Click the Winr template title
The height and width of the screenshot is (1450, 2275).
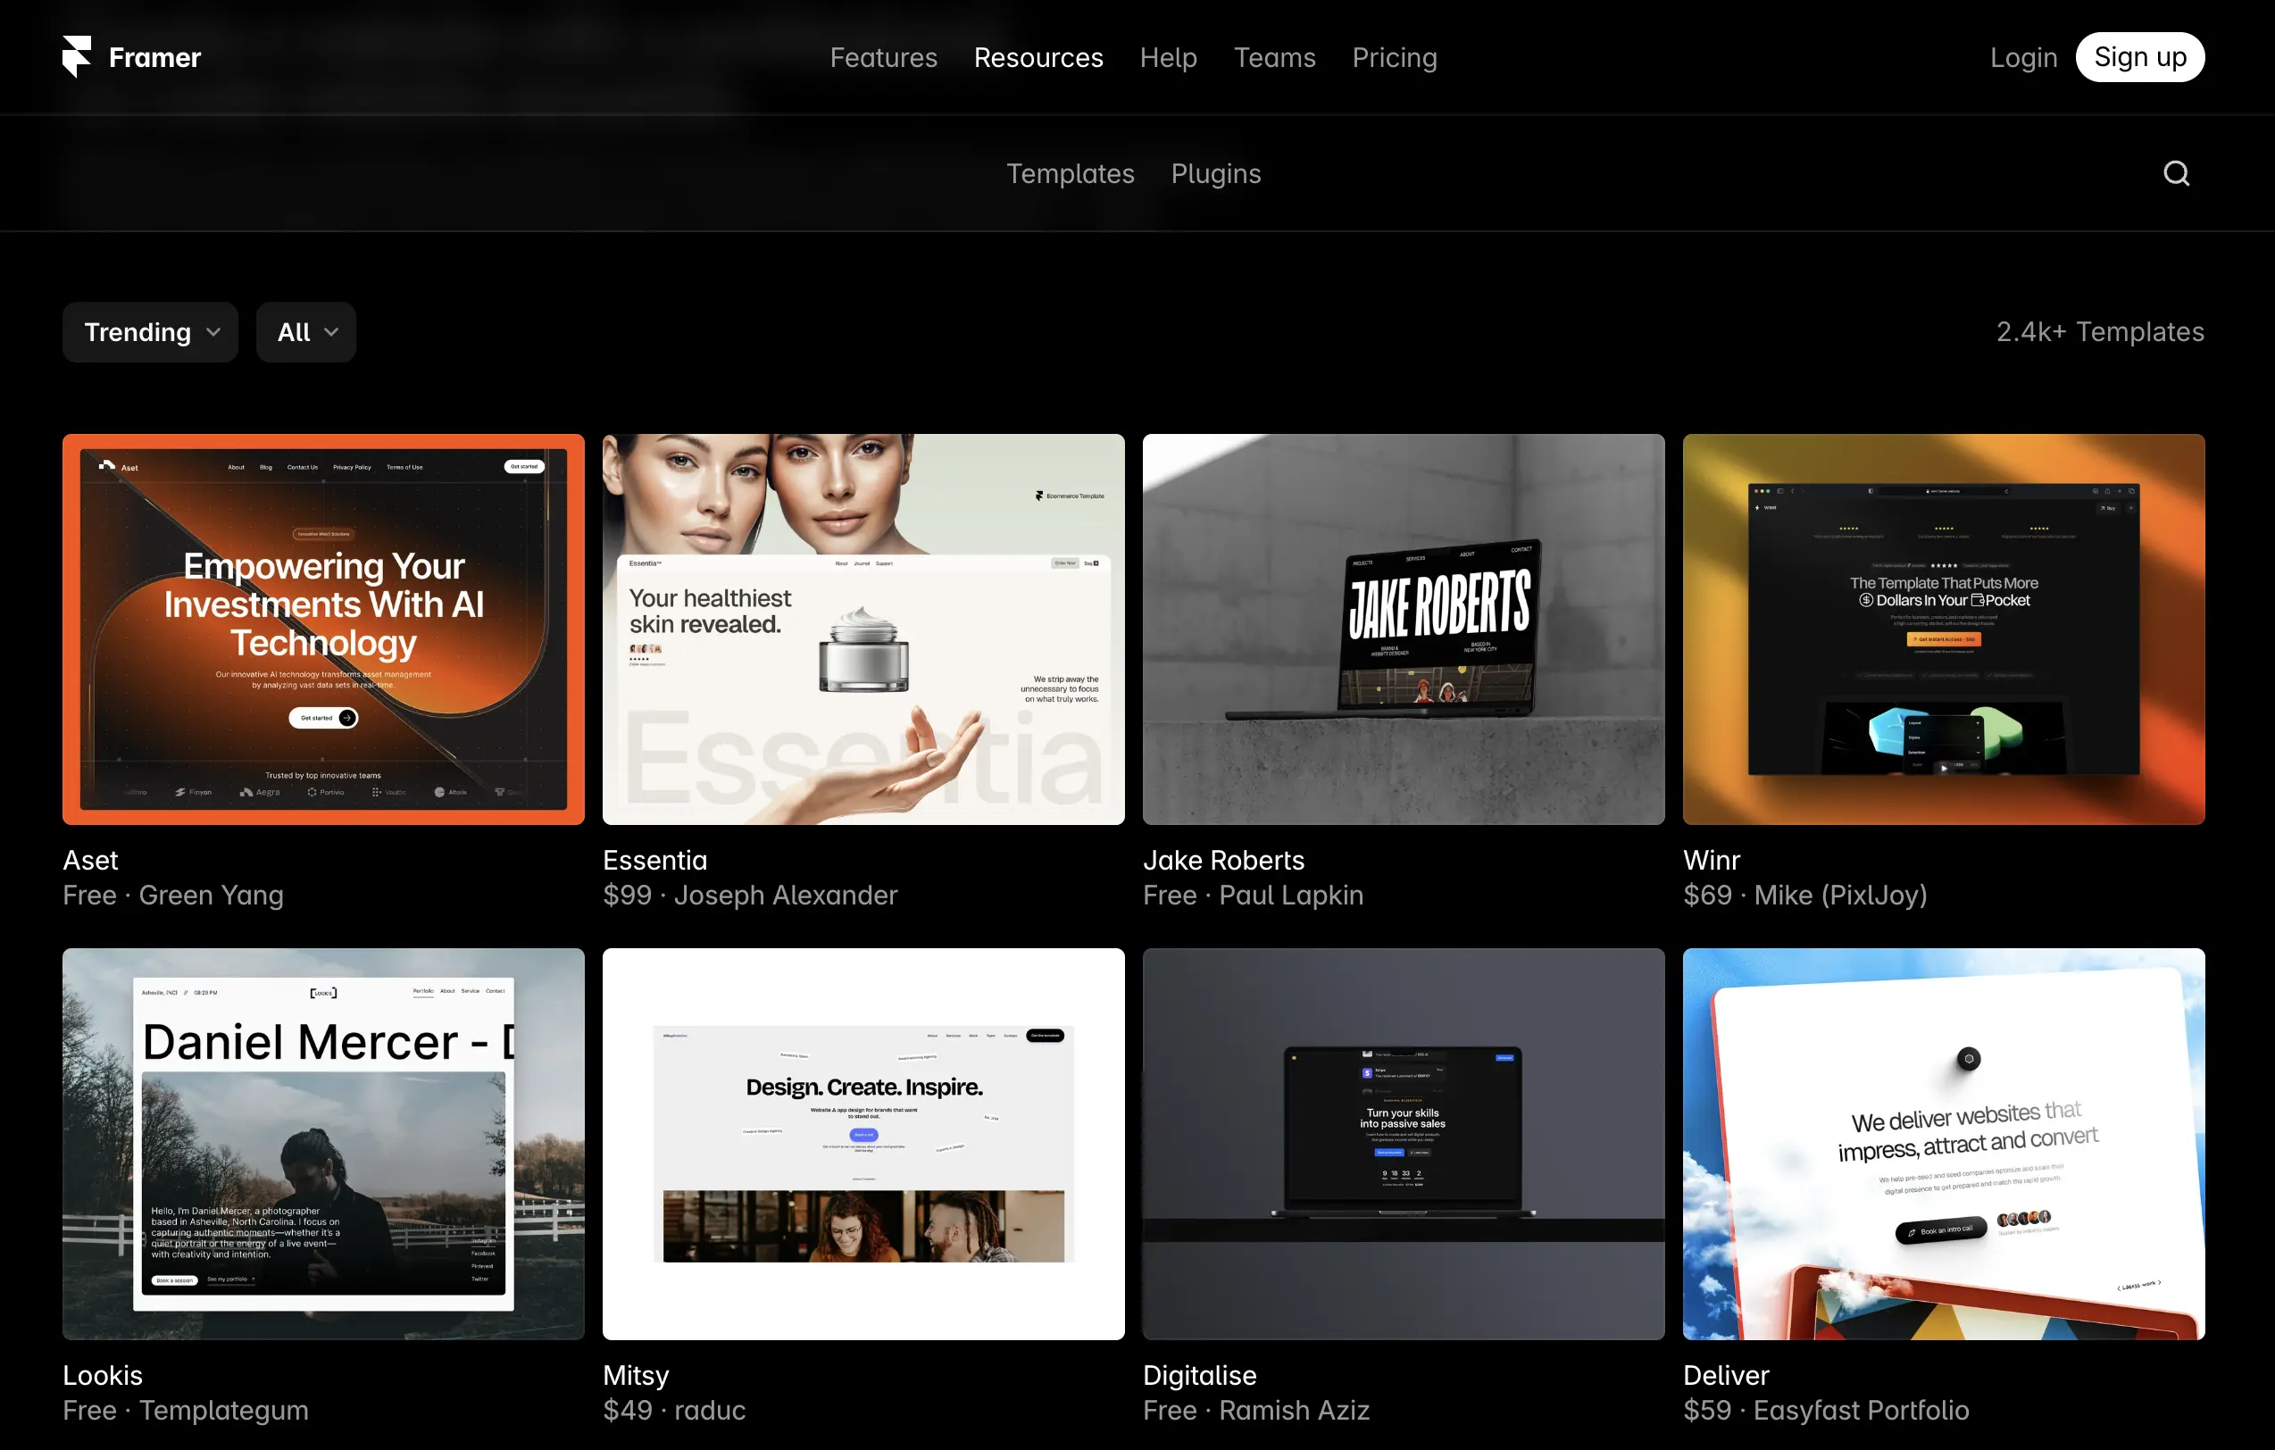[1711, 861]
